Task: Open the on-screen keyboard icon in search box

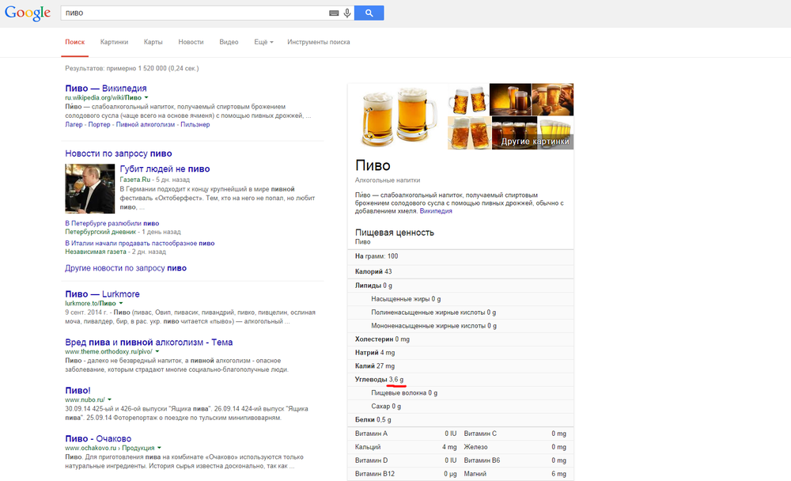Action: (x=334, y=13)
